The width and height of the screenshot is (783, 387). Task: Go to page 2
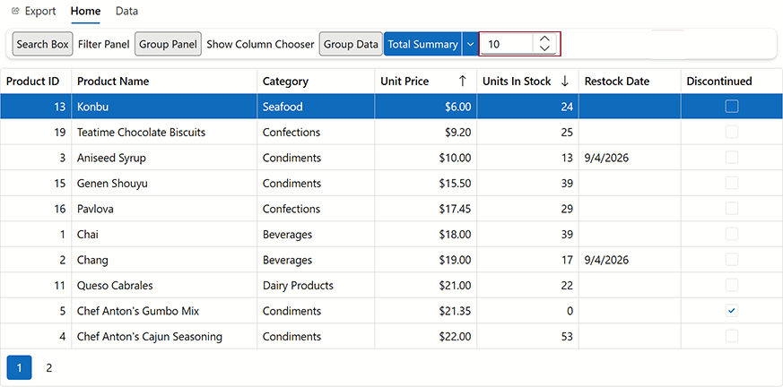click(49, 368)
